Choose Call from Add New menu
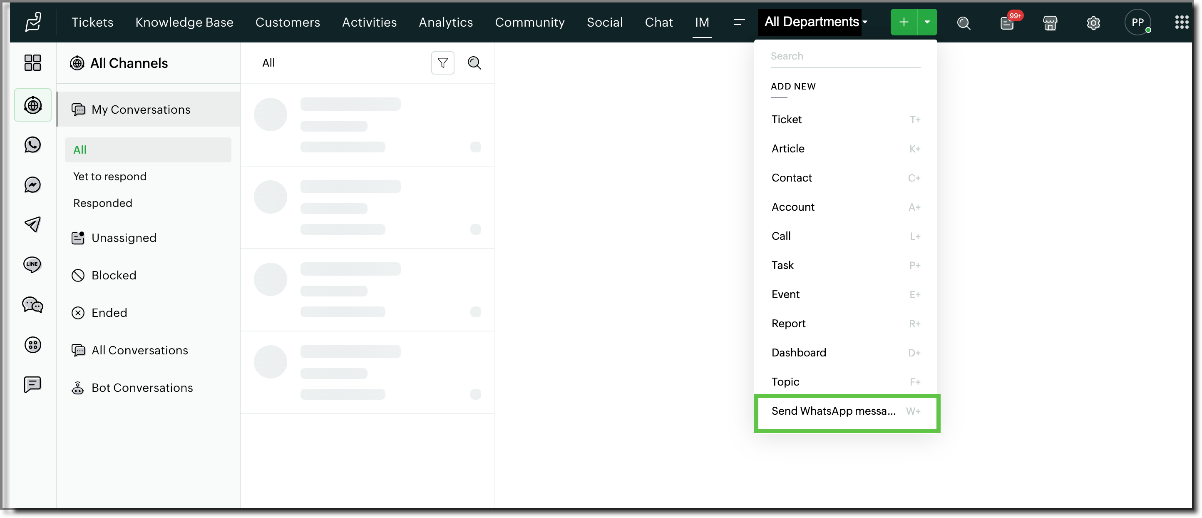The width and height of the screenshot is (1202, 518). pyautogui.click(x=845, y=236)
